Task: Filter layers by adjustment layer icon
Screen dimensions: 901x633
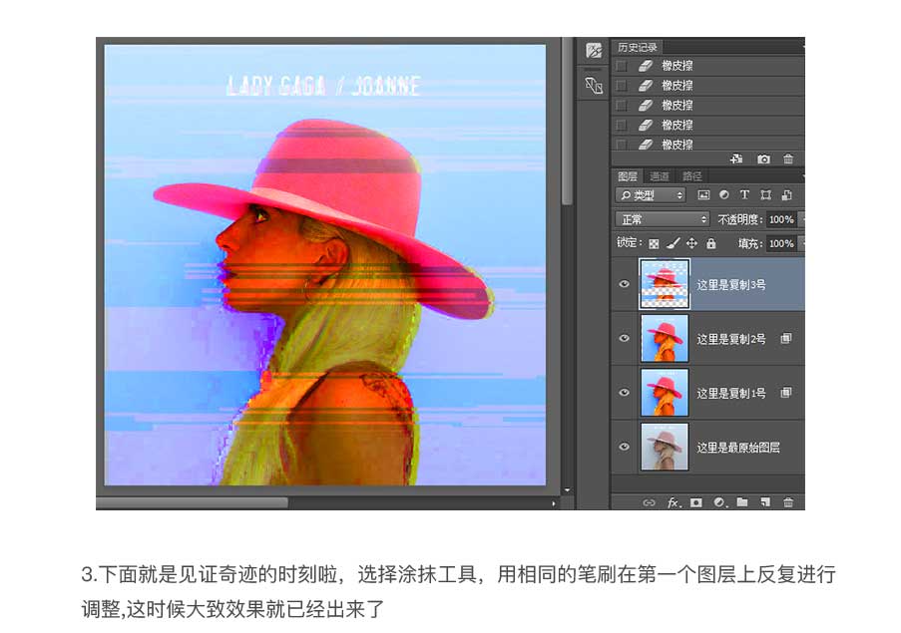Action: pos(724,195)
